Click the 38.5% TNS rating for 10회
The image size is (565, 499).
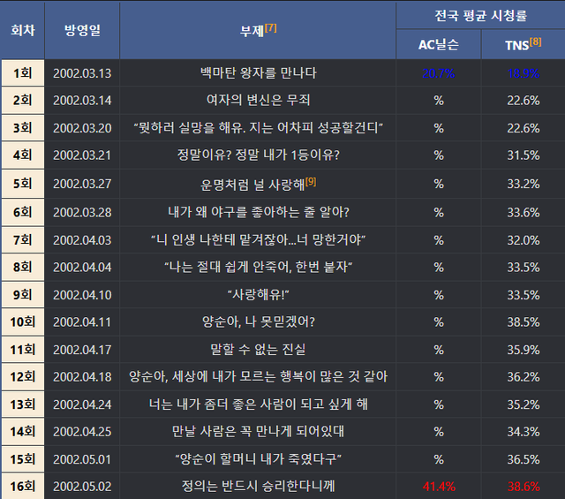pos(524,321)
